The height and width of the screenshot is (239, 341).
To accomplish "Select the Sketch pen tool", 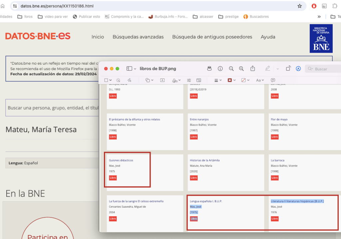I will [129, 80].
